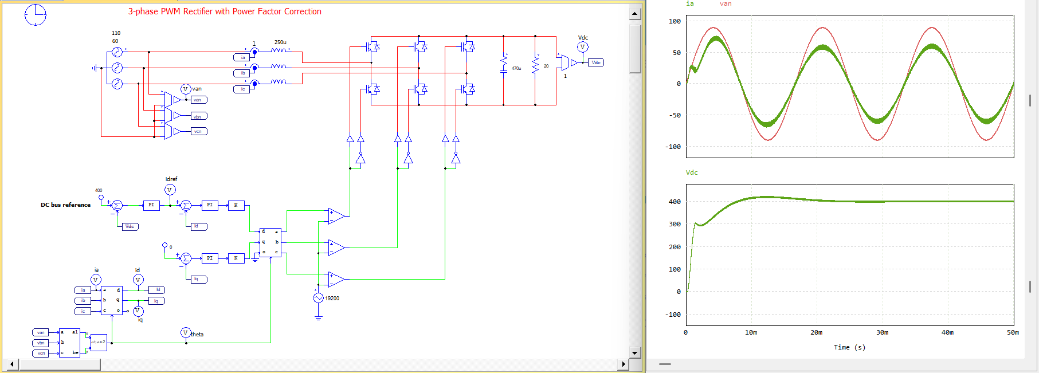The height and width of the screenshot is (373, 1039).
Task: Click the simulation control clock icon
Action: (35, 15)
